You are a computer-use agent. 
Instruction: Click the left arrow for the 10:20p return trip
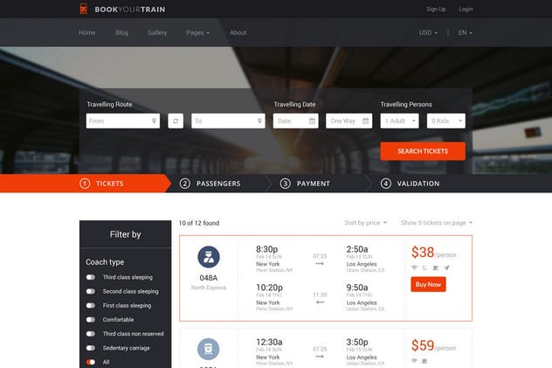(x=320, y=302)
